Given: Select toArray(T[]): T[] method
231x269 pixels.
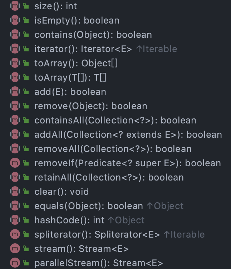Looking at the screenshot, I should [x=70, y=77].
